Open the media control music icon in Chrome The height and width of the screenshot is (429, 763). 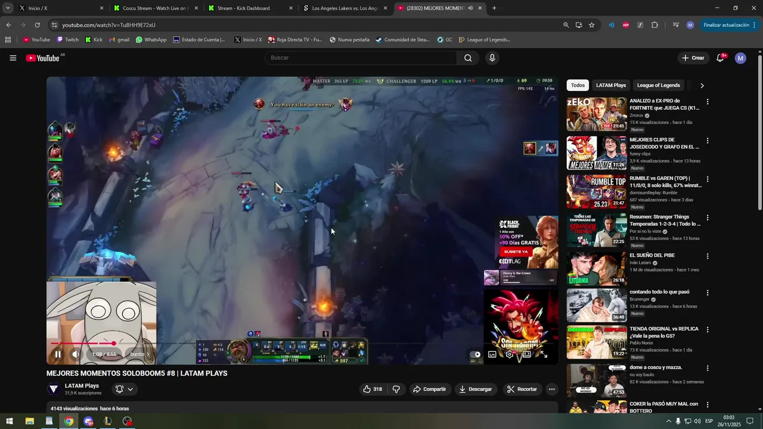point(675,25)
